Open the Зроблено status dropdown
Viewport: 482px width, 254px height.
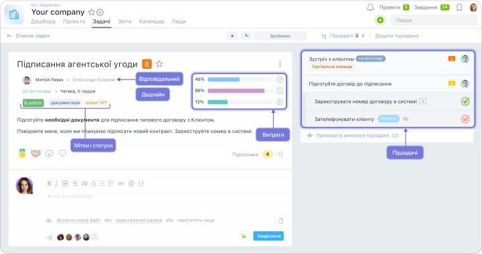(x=280, y=36)
